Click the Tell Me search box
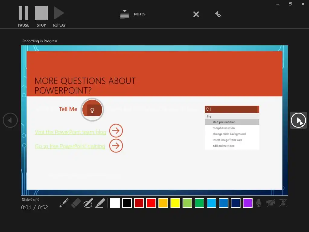Screen dimensions: 309x232 232,109
